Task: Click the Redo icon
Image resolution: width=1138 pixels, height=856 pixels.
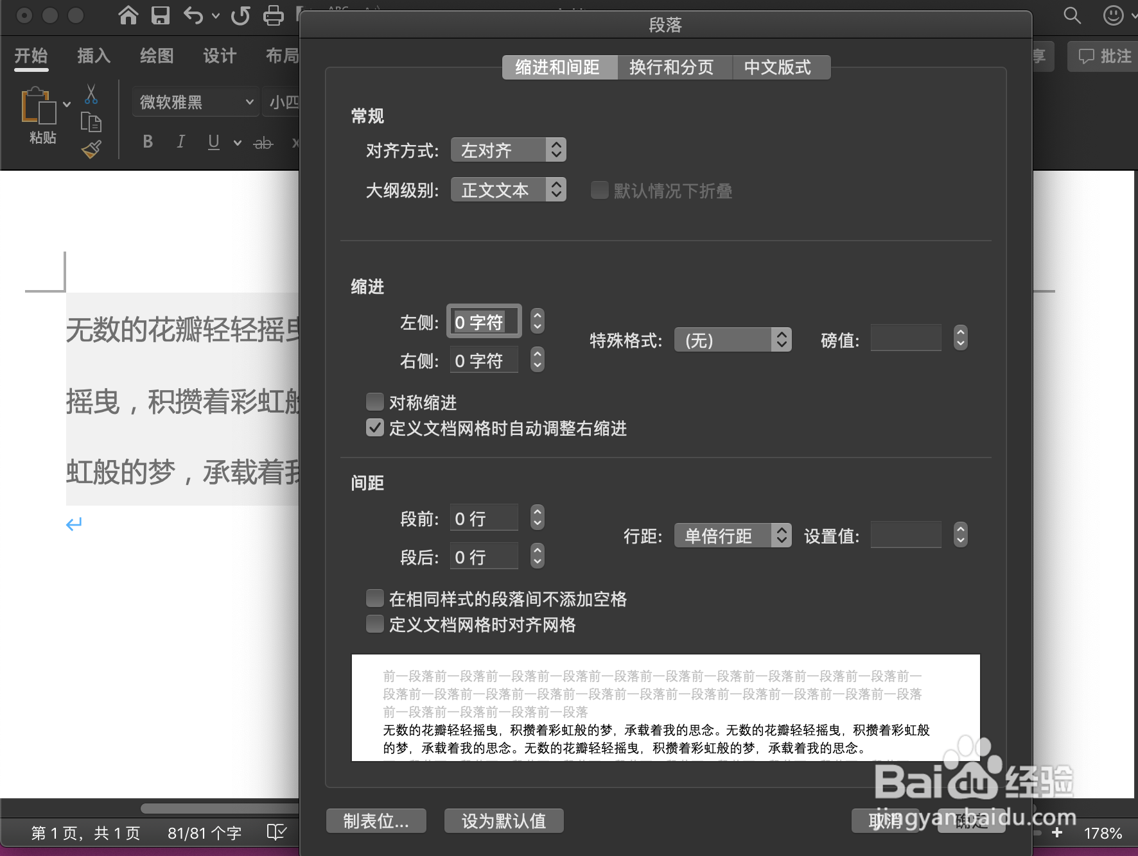Action: point(240,16)
